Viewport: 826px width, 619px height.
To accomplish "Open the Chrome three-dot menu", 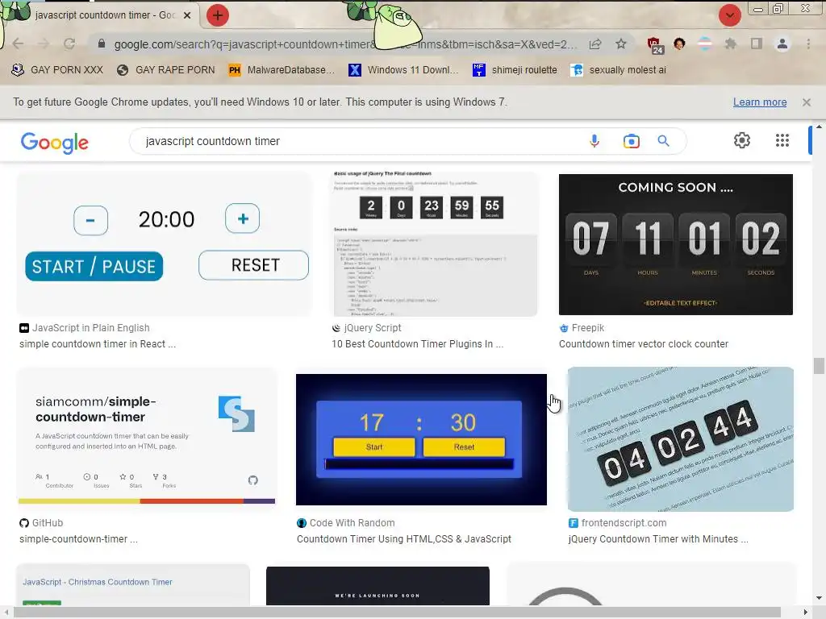I will (x=808, y=44).
